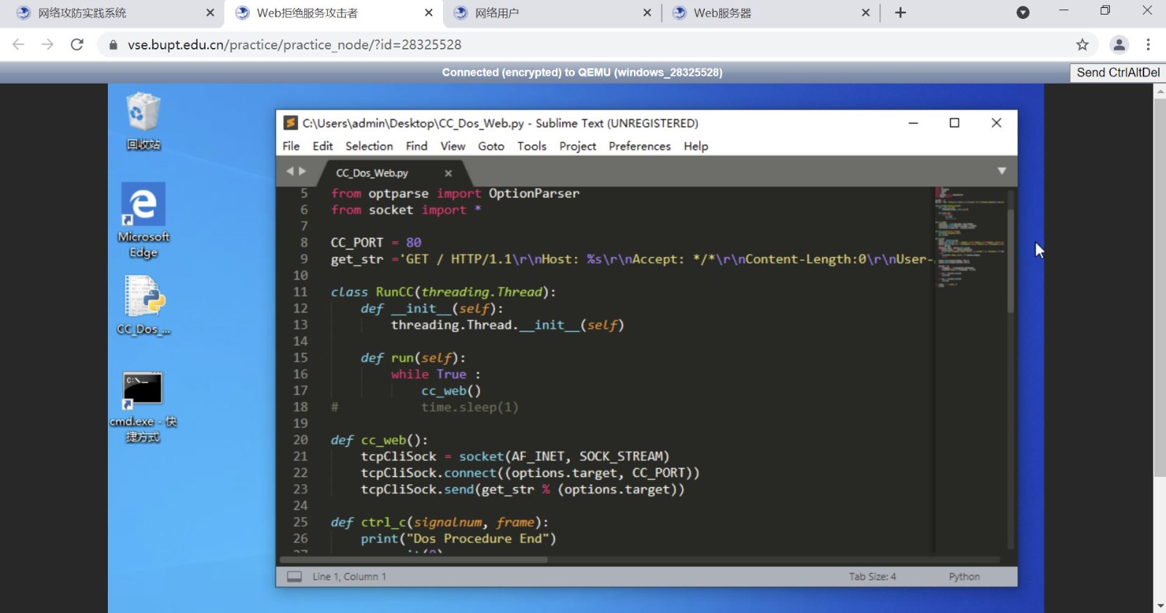This screenshot has height=613, width=1166.
Task: Open the Selection menu
Action: tap(369, 146)
